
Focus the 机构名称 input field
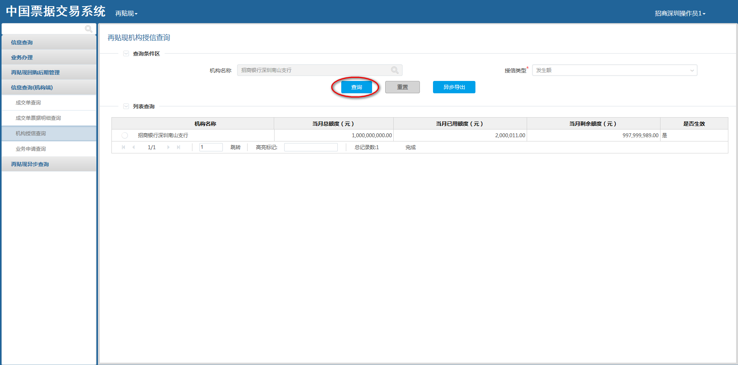pos(320,70)
